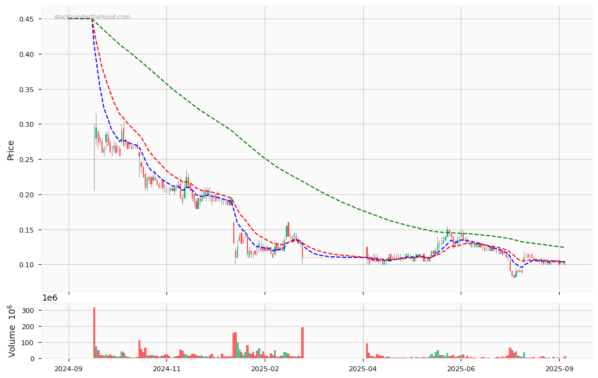This screenshot has width=598, height=378.
Task: Click the 0.35 price axis label
Action: 27,90
